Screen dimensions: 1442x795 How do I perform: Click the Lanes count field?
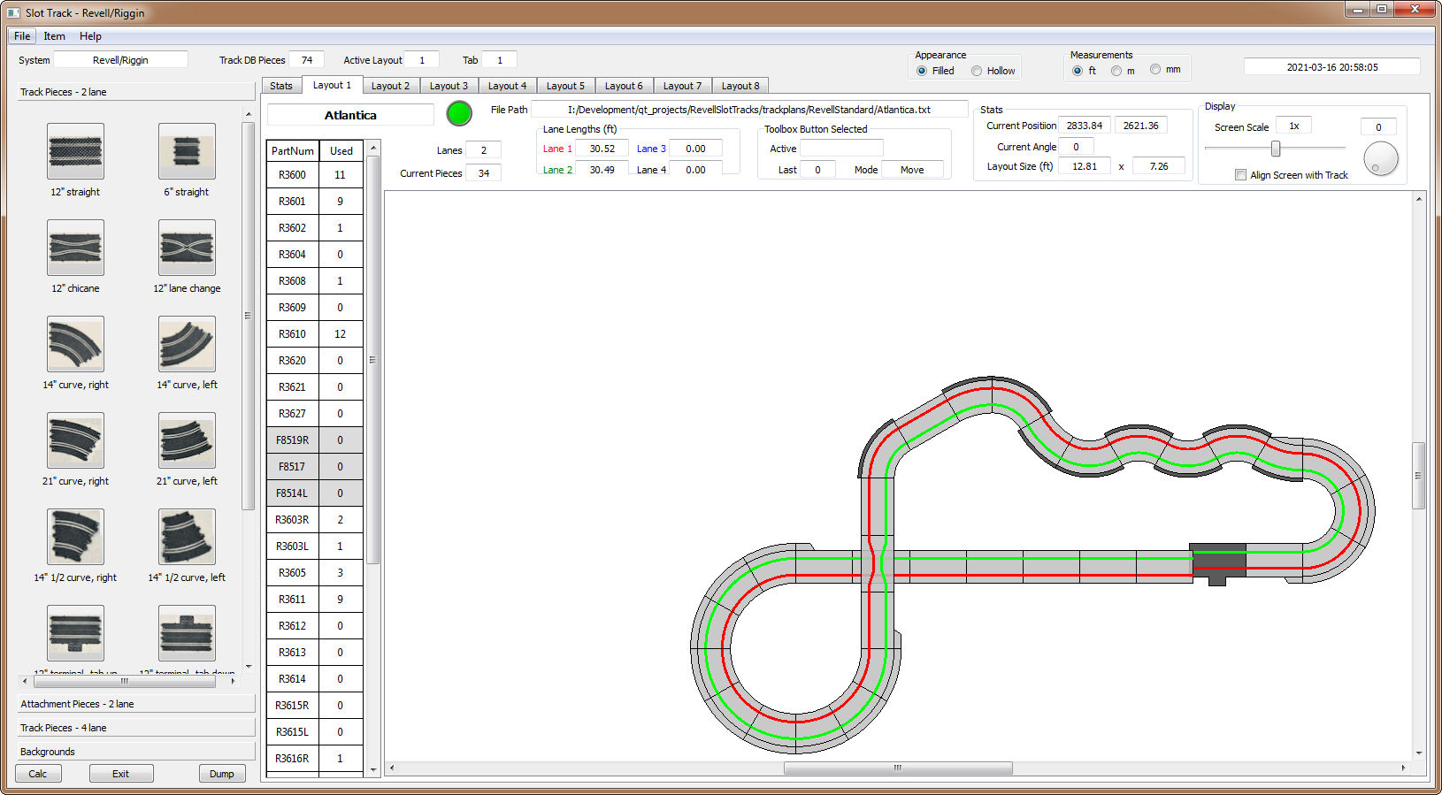tap(484, 150)
